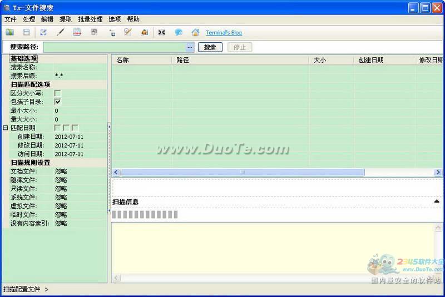Select the 扫描规则设置 section header
This screenshot has width=445, height=297.
coord(31,163)
